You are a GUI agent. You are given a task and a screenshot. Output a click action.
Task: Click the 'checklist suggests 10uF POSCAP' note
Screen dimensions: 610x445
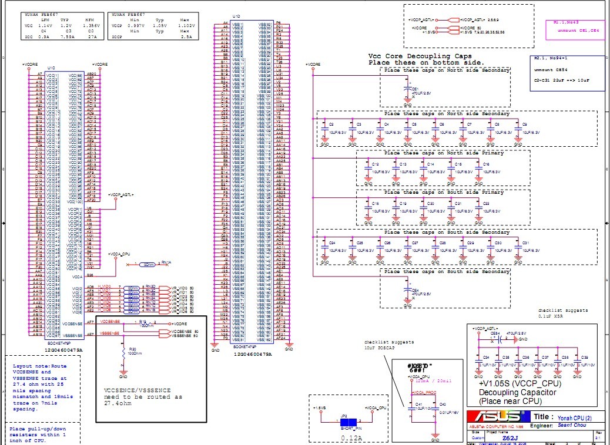[389, 345]
